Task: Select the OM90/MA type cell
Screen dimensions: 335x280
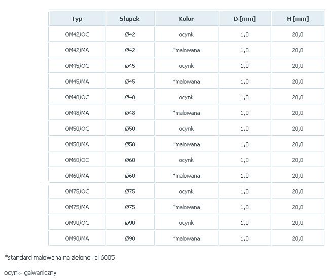Action: (x=77, y=238)
